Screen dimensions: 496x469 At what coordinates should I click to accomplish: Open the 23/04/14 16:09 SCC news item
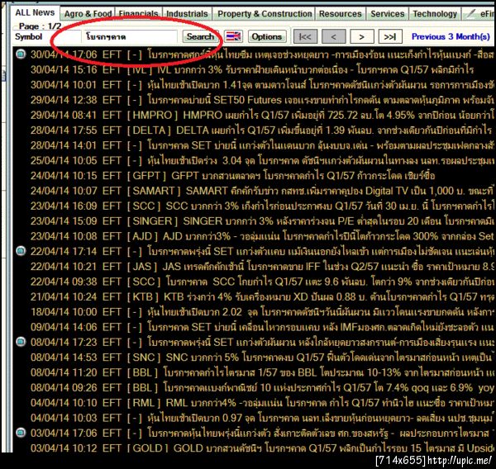pyautogui.click(x=261, y=206)
